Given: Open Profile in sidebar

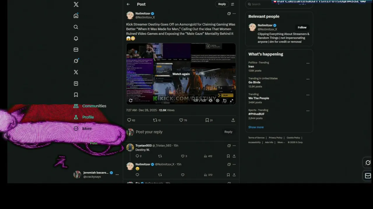Looking at the screenshot, I should click(x=84, y=117).
